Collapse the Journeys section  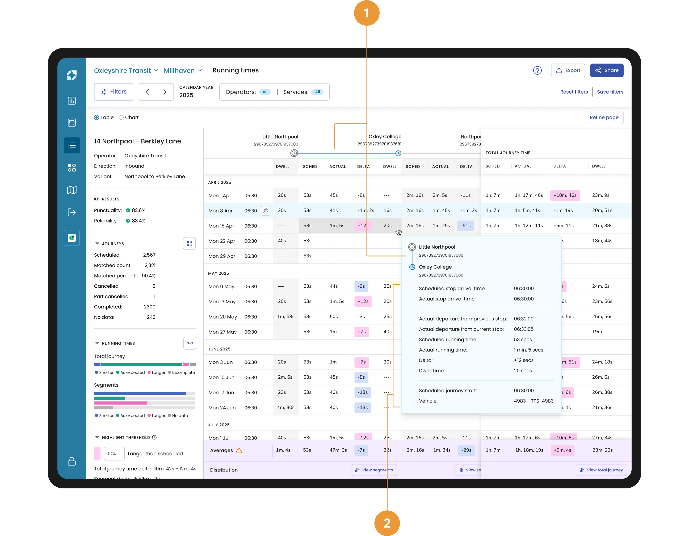(97, 244)
